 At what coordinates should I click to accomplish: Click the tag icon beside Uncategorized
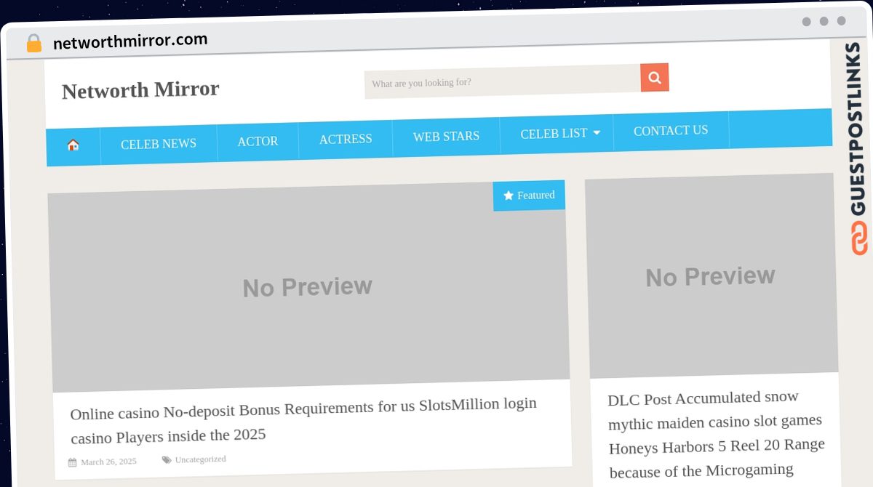[167, 459]
